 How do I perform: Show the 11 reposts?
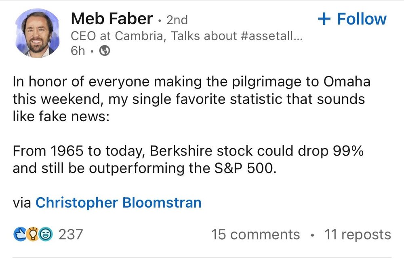tap(358, 234)
